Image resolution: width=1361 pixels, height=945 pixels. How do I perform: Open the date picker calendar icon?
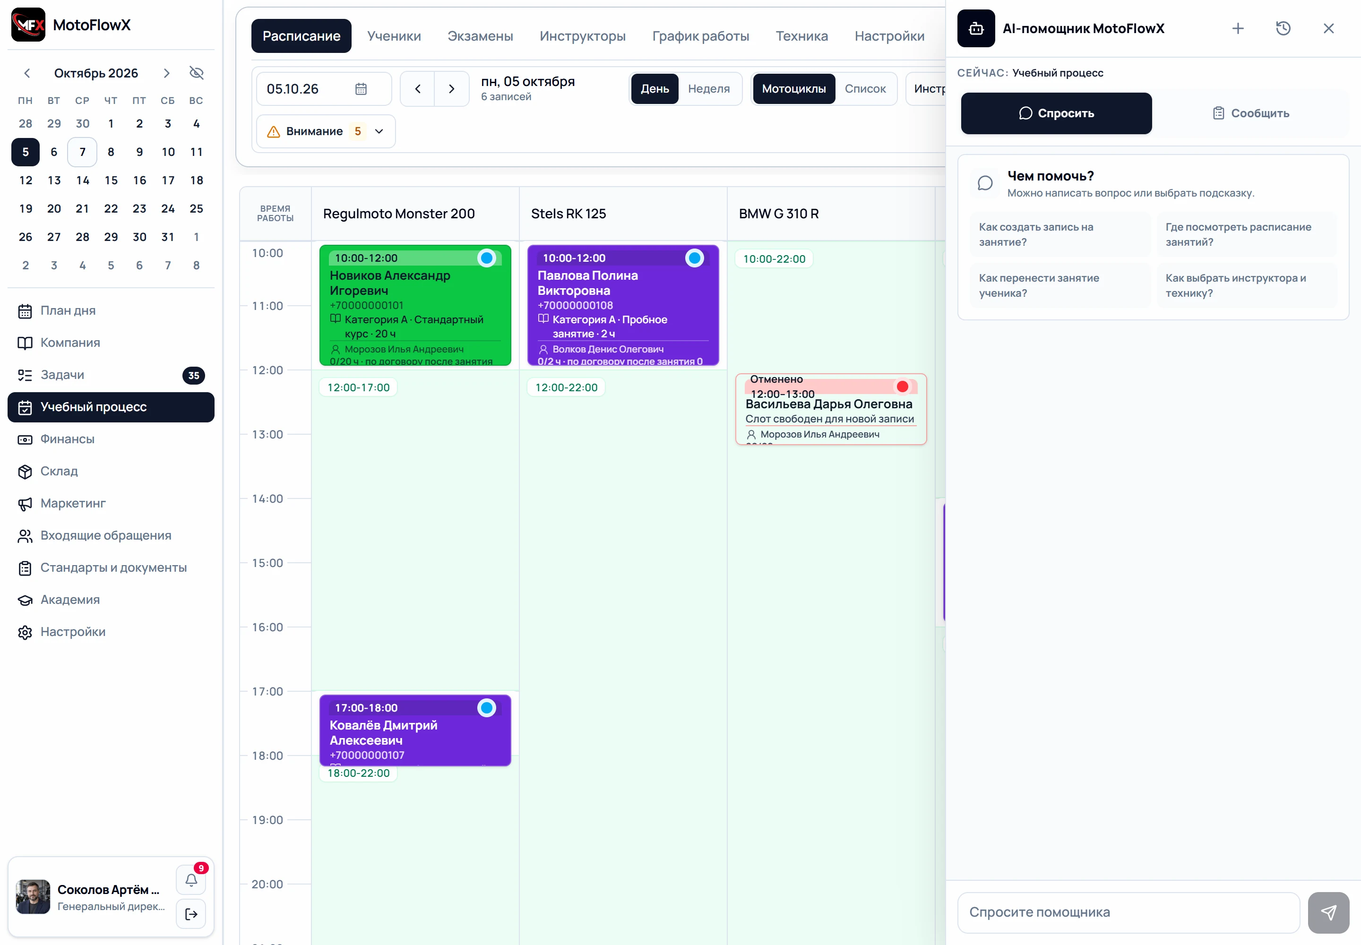coord(361,89)
